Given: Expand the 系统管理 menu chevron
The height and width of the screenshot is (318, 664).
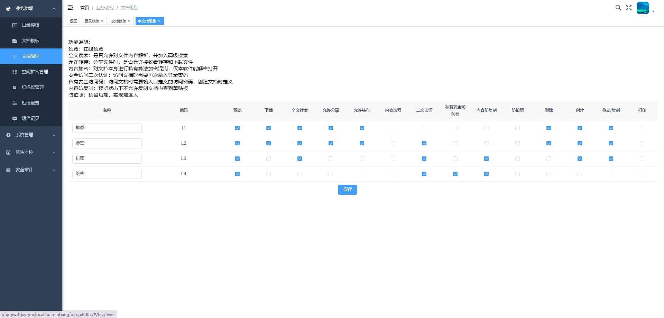Looking at the screenshot, I should [54, 135].
